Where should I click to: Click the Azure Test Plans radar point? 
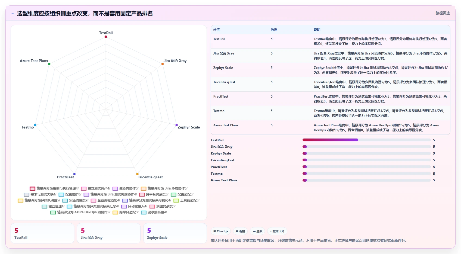(x=49, y=64)
